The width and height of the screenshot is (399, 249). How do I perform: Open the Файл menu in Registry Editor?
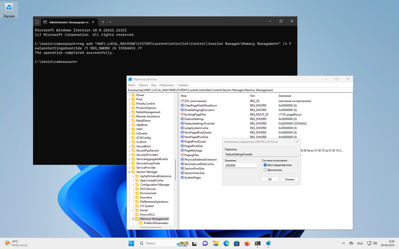[132, 85]
